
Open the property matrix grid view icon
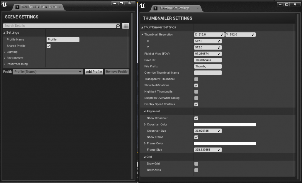click(126, 26)
